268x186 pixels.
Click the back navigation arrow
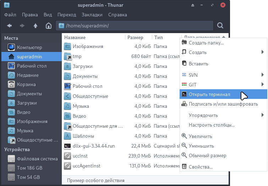tap(10, 26)
